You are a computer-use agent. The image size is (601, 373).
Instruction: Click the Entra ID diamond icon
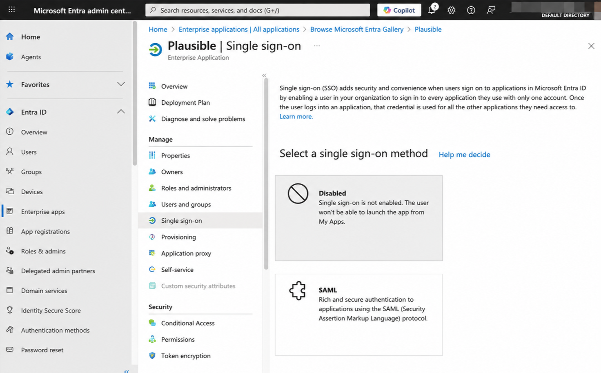(10, 111)
